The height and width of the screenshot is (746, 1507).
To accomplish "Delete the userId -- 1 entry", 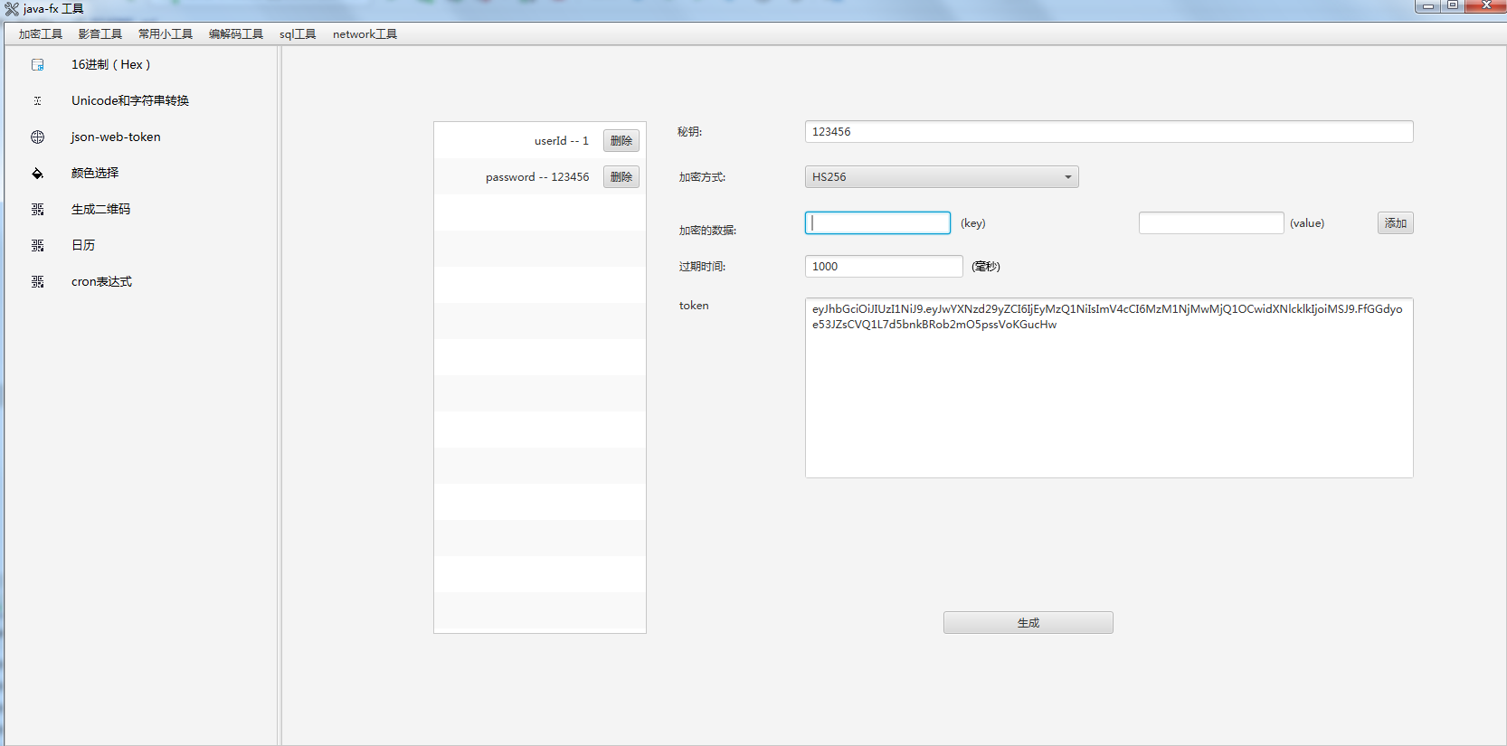I will 621,141.
